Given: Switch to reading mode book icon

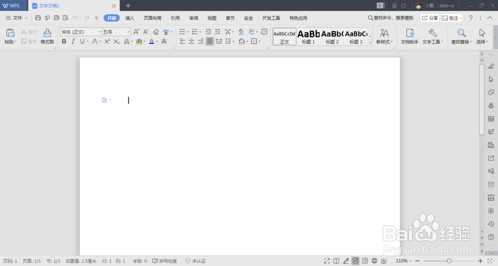Looking at the screenshot, I should (x=336, y=261).
